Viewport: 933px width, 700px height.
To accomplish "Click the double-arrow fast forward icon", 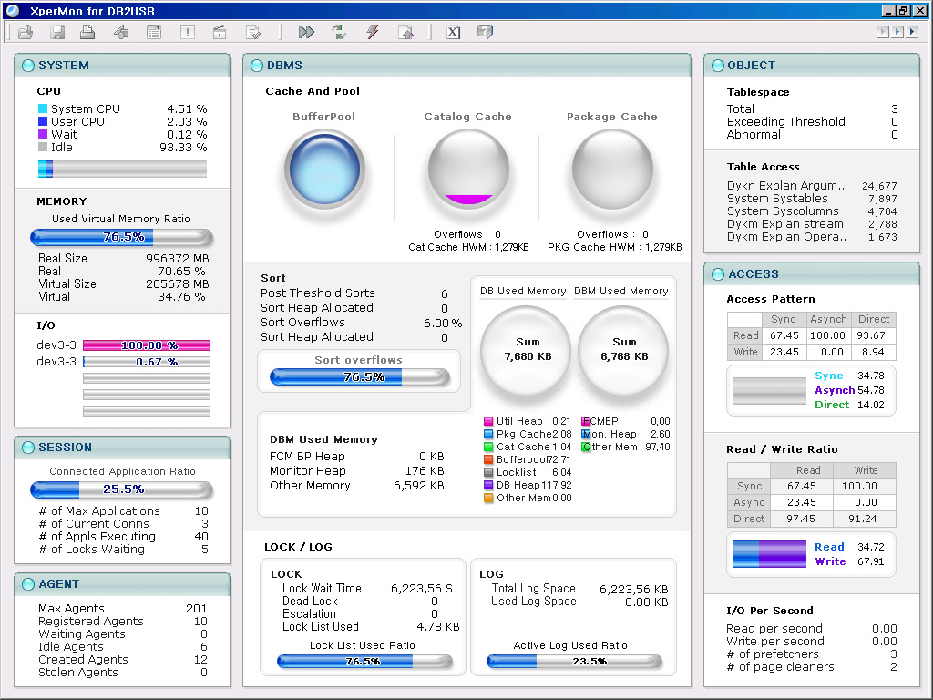I will point(306,32).
